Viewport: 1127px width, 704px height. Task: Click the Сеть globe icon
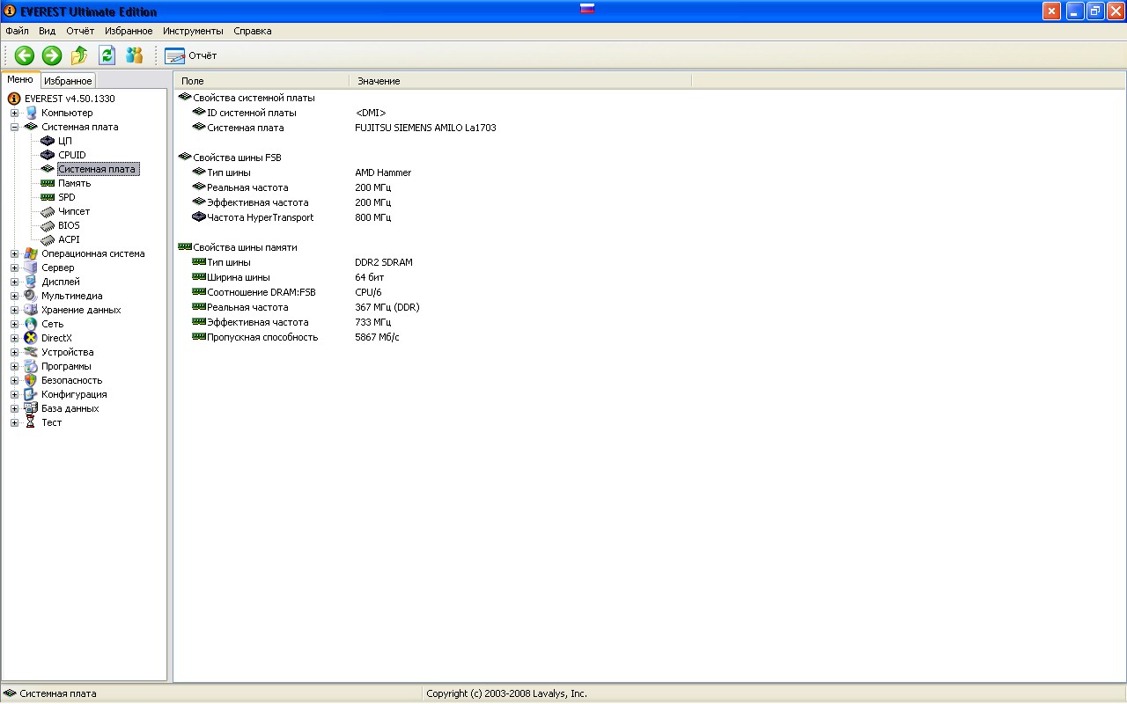31,324
